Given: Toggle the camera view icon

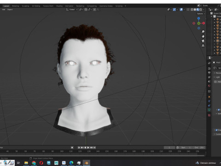Looking at the screenshot, I should click(x=203, y=41).
